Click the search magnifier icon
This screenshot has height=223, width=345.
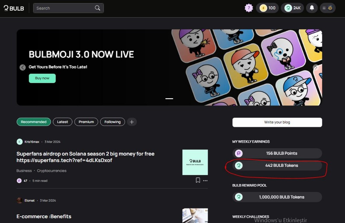click(x=98, y=8)
